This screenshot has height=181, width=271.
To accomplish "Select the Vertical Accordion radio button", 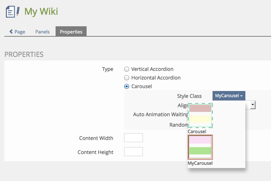I will click(127, 69).
